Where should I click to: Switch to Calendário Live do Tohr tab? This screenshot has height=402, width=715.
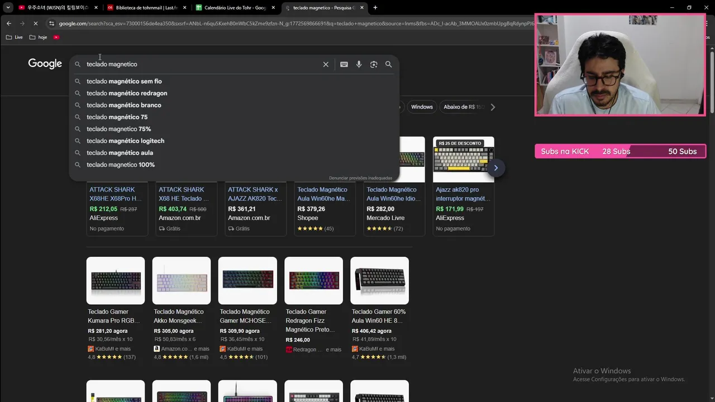coord(235,7)
